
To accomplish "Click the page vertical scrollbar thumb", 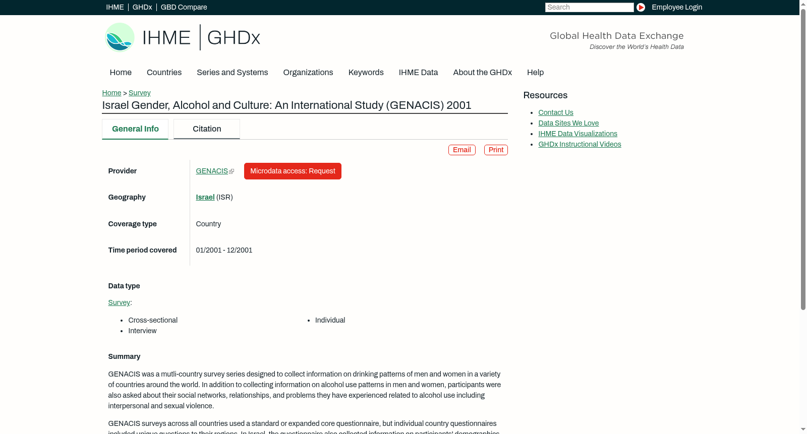I will [x=803, y=159].
